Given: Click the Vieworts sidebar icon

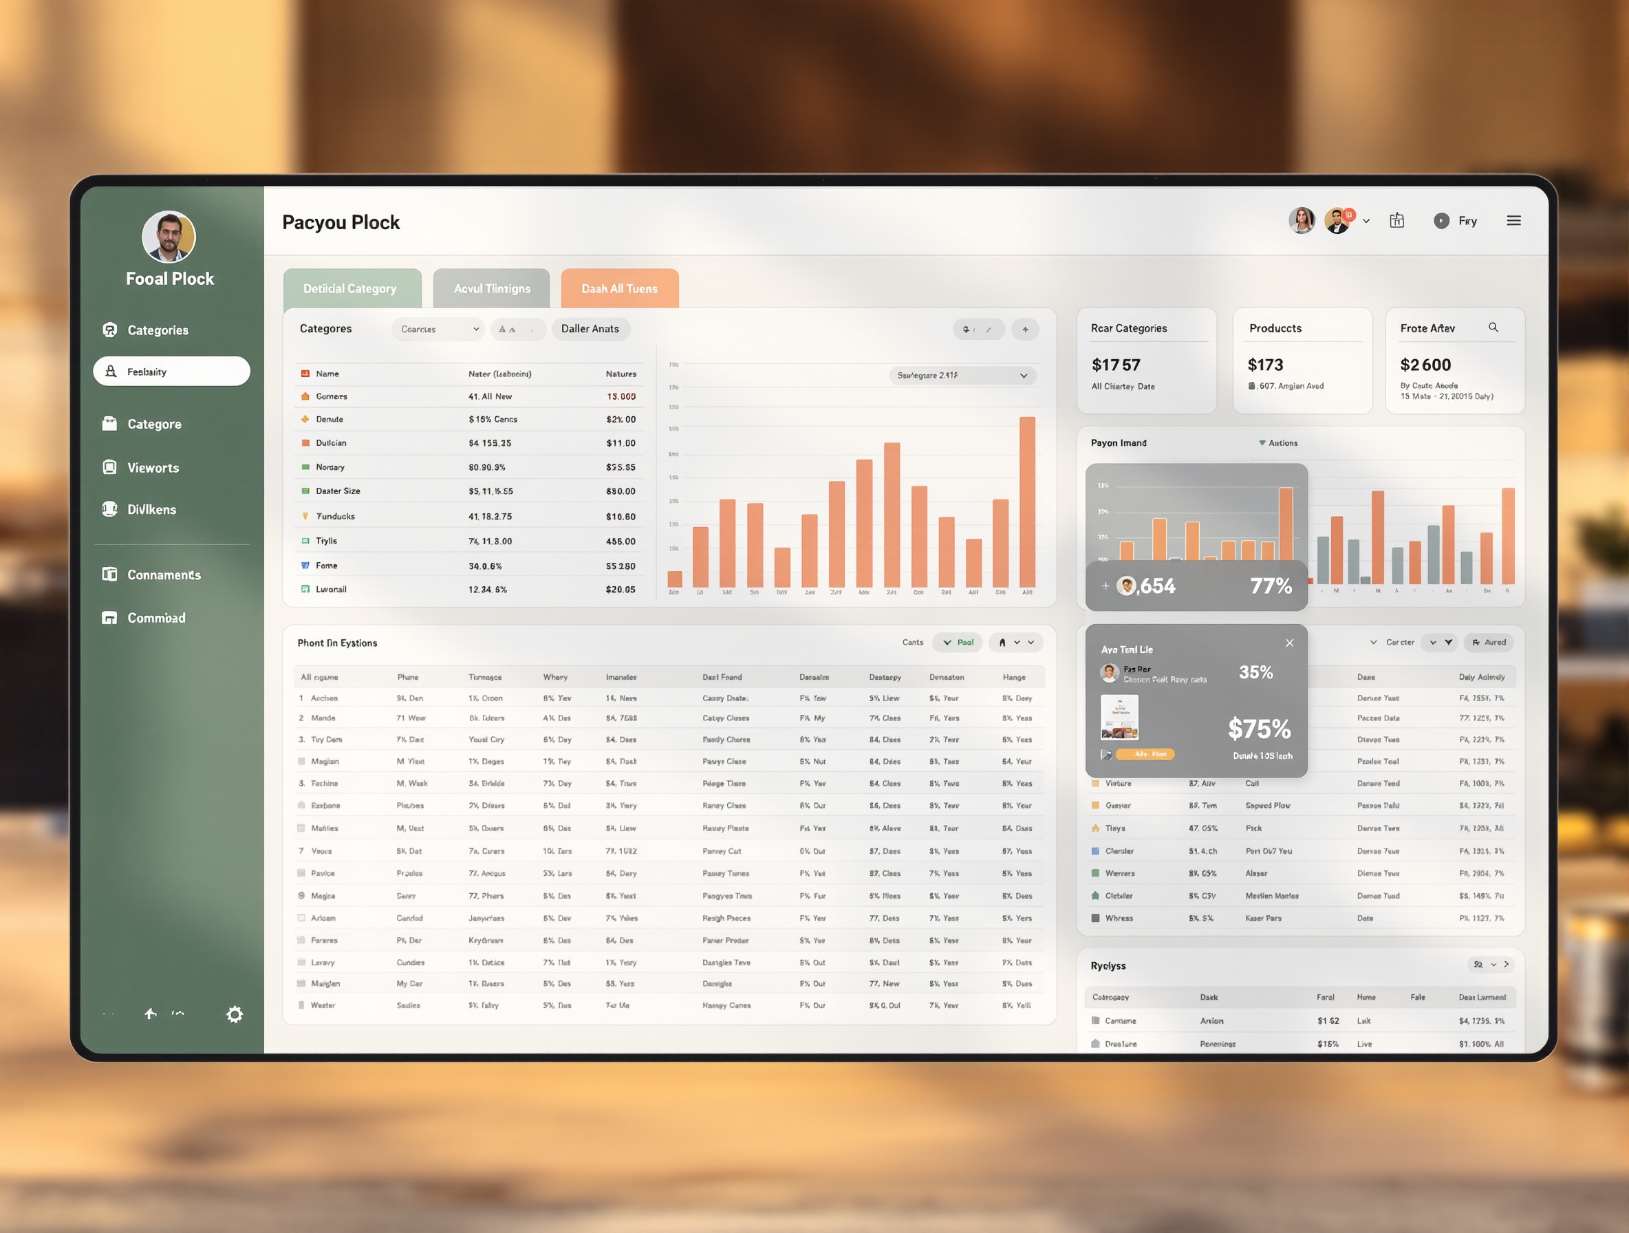Looking at the screenshot, I should (x=110, y=467).
